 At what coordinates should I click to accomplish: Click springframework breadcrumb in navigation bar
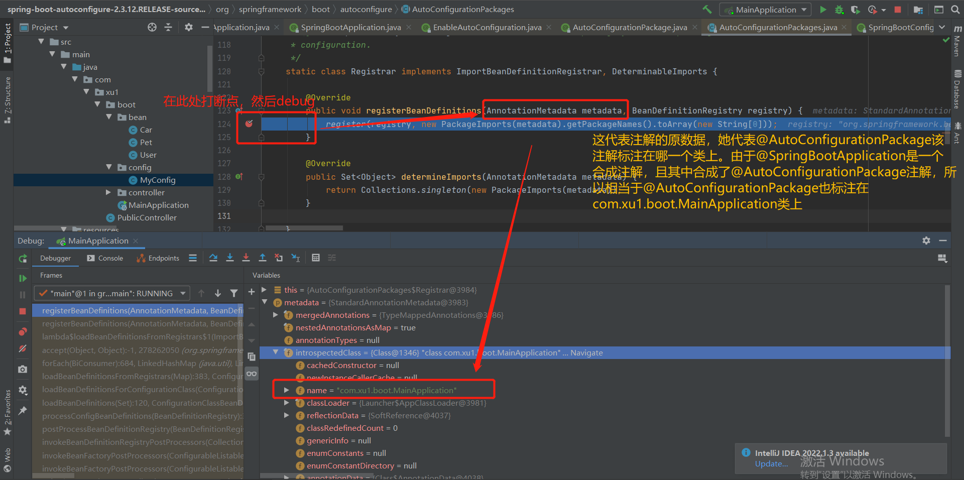click(270, 10)
